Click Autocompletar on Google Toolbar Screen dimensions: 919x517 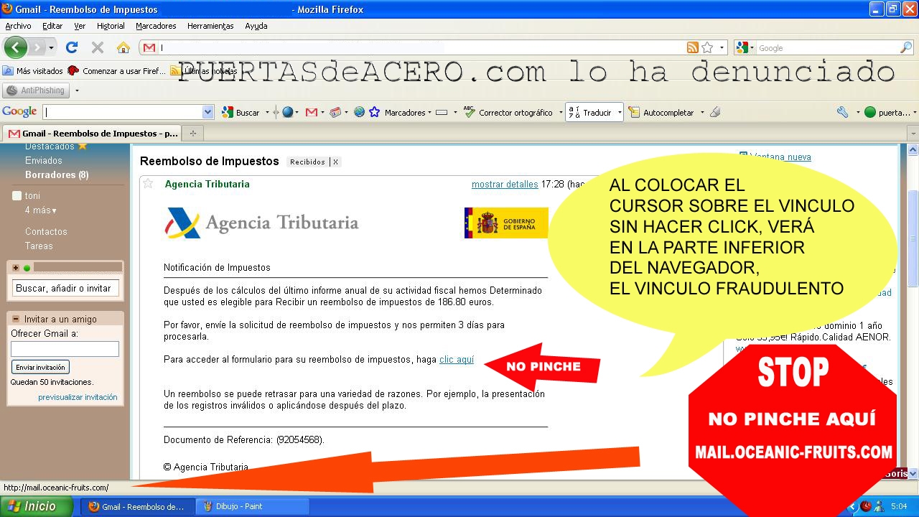tap(662, 112)
